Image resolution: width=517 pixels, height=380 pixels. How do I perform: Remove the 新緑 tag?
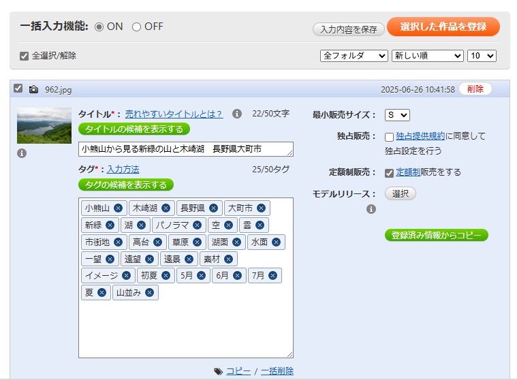tap(110, 225)
